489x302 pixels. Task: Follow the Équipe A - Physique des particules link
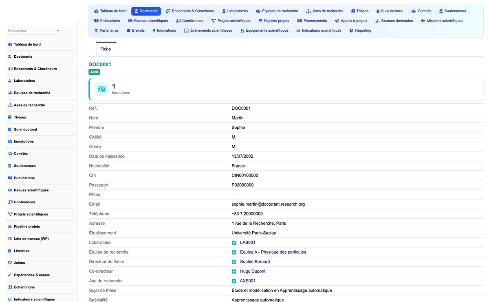click(x=273, y=252)
